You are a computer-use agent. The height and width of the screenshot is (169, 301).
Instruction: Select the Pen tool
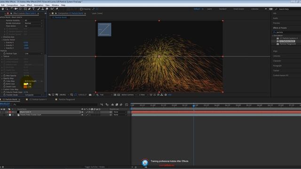[29, 9]
